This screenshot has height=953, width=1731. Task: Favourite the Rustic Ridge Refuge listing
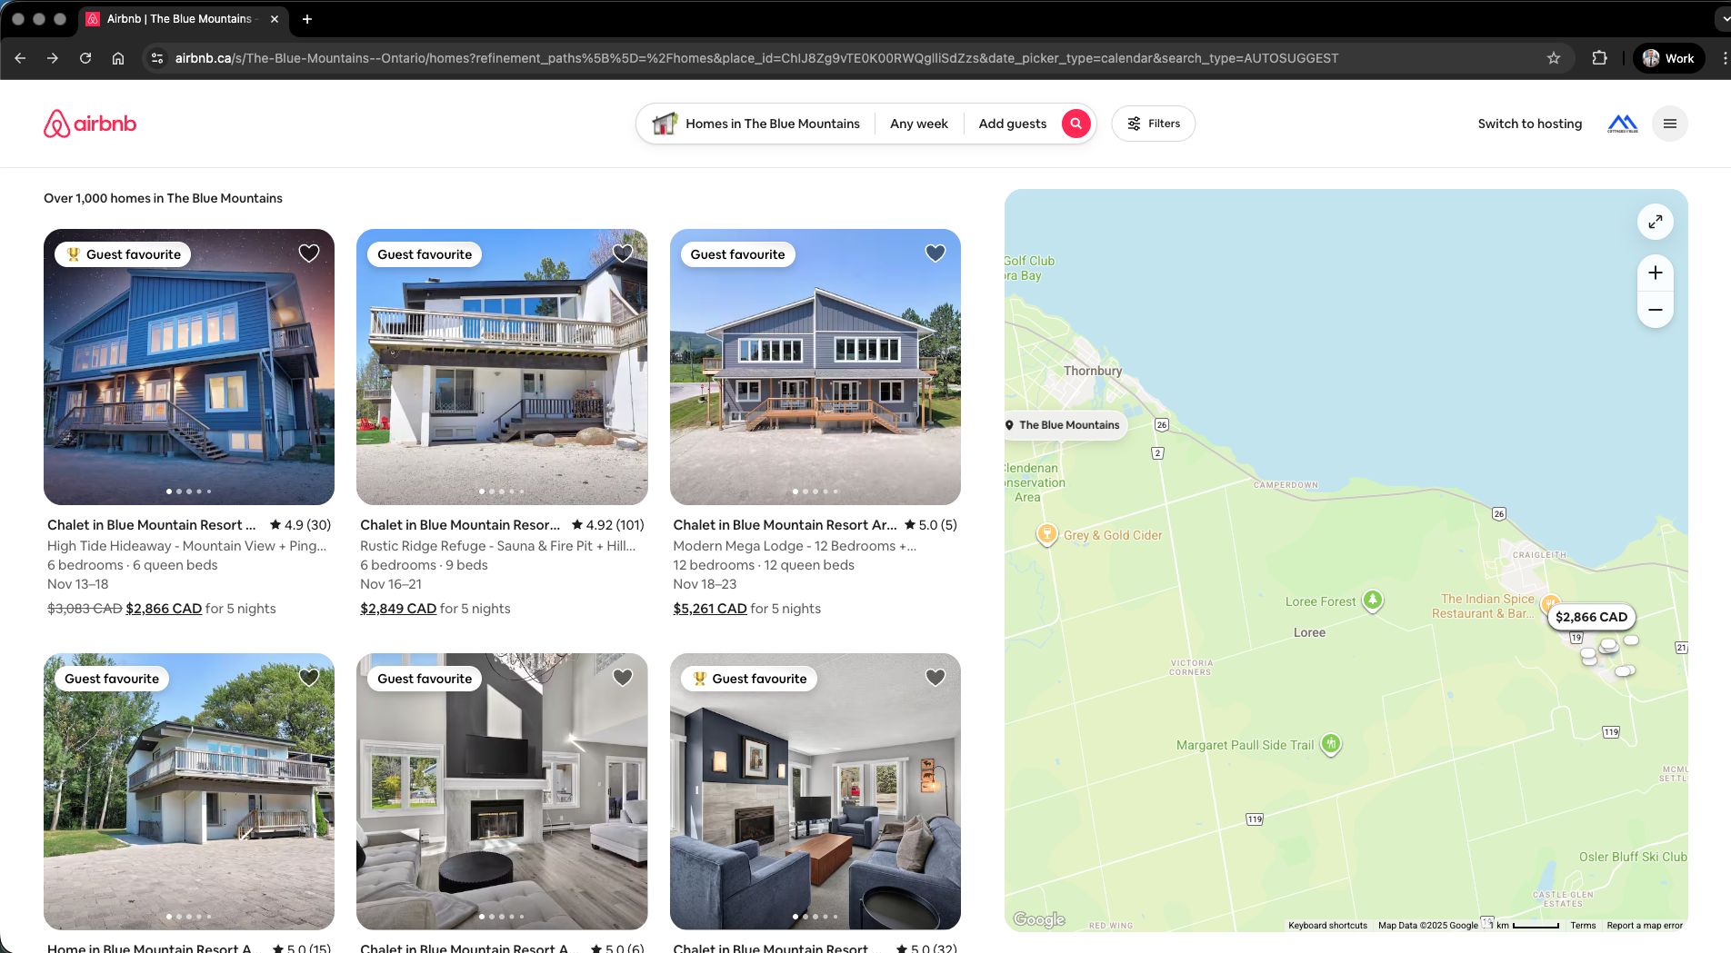click(623, 253)
